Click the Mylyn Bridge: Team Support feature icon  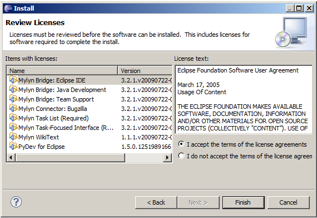pos(13,99)
